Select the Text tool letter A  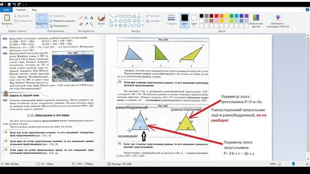point(92,18)
